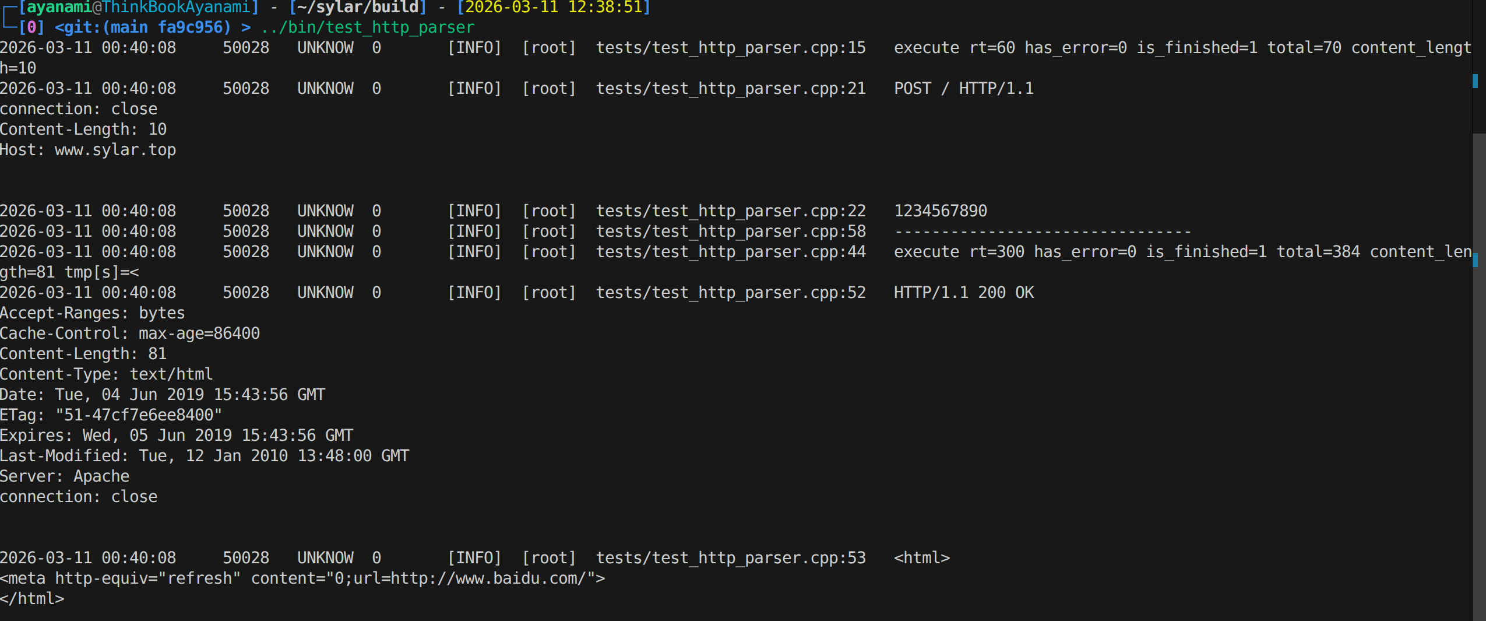Click the ETag value "51-47cf7e6ee8400"
Viewport: 1486px width, 621px height.
[138, 415]
